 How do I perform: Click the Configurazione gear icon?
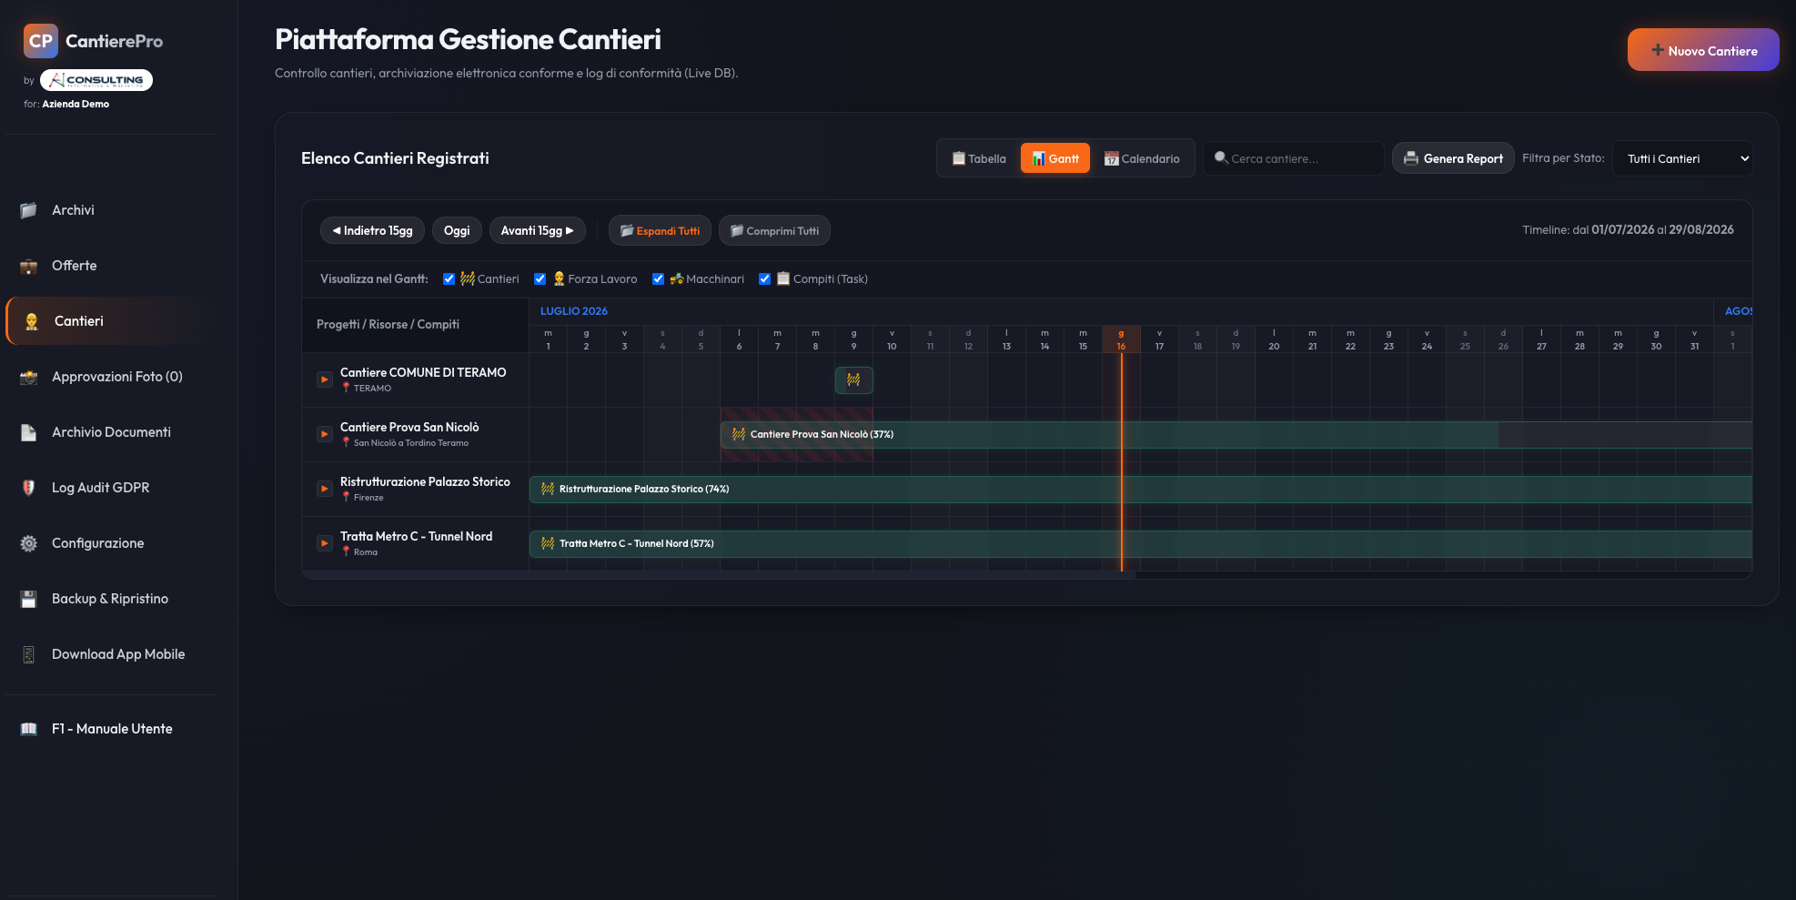pos(29,543)
